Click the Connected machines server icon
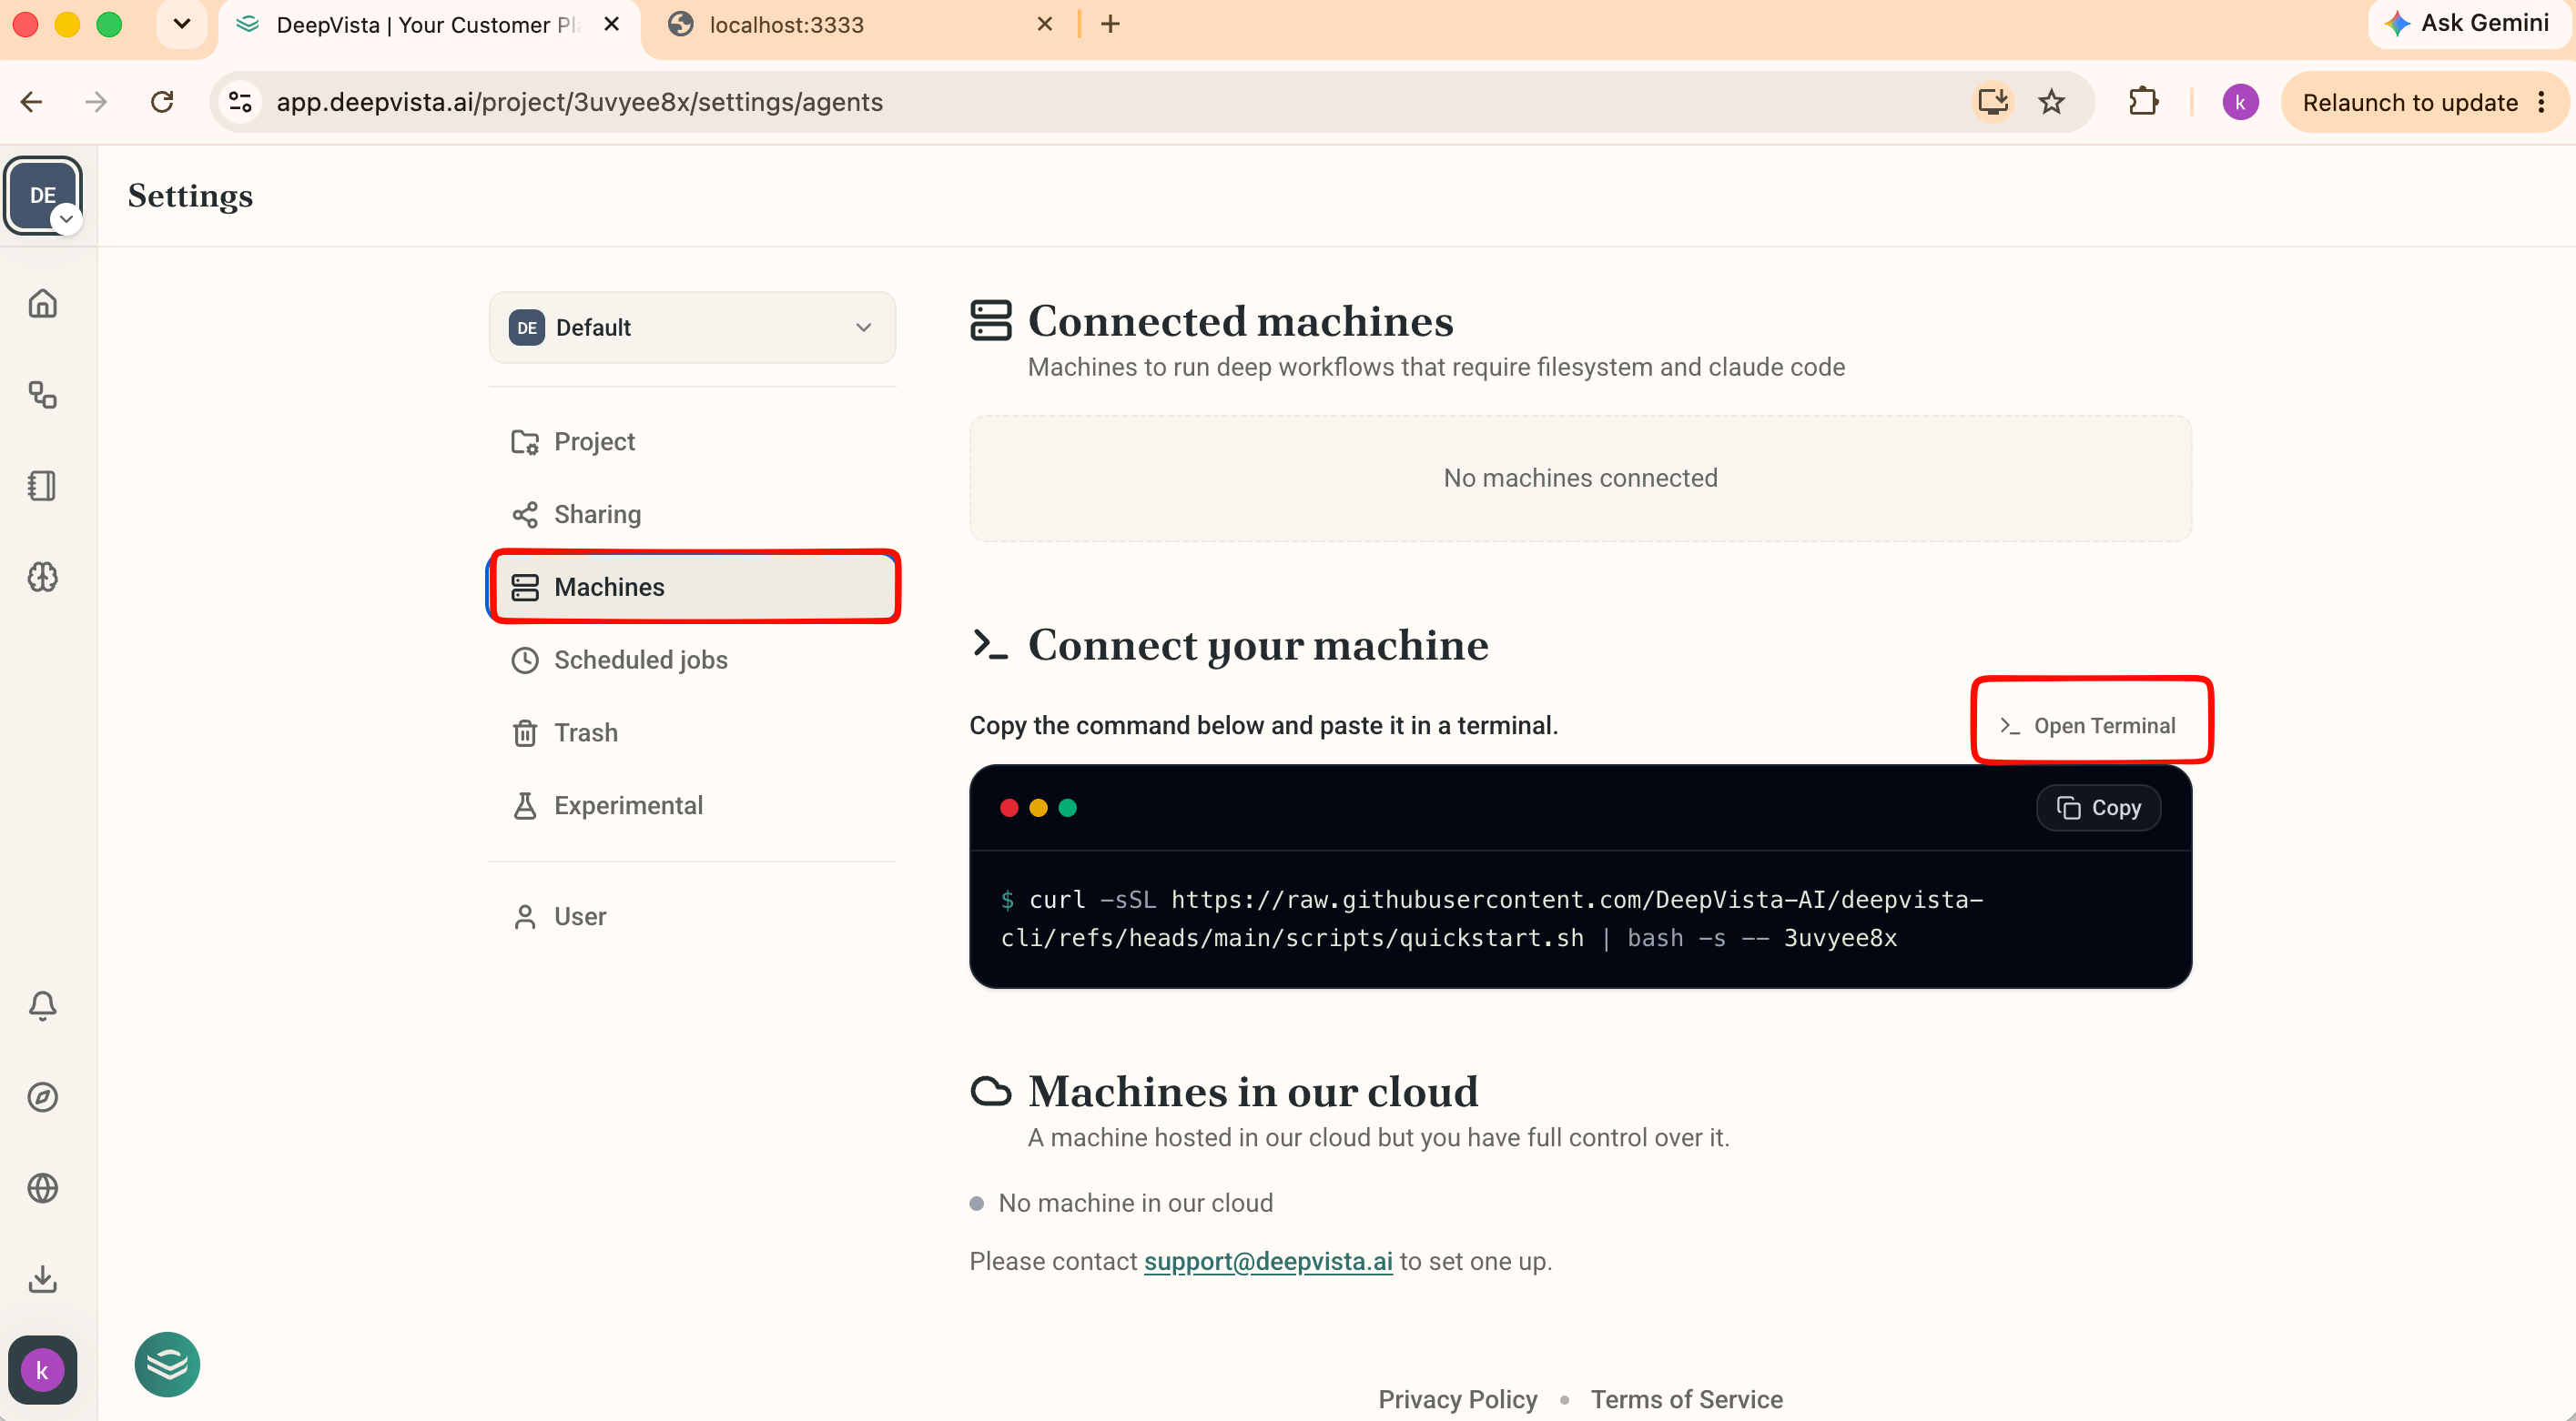The height and width of the screenshot is (1421, 2576). [x=990, y=321]
